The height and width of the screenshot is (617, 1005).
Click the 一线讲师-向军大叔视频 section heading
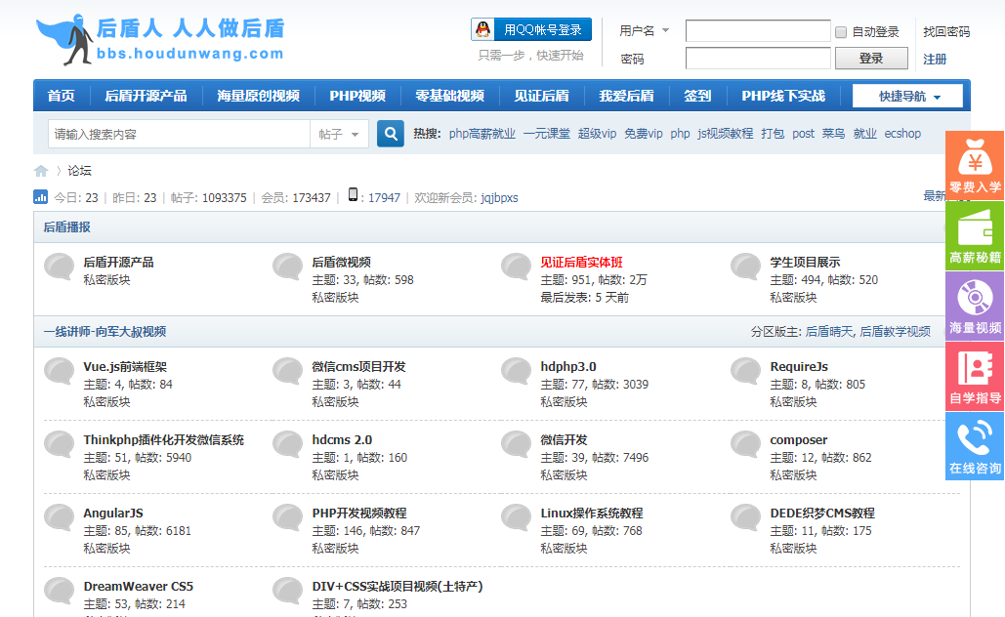105,331
